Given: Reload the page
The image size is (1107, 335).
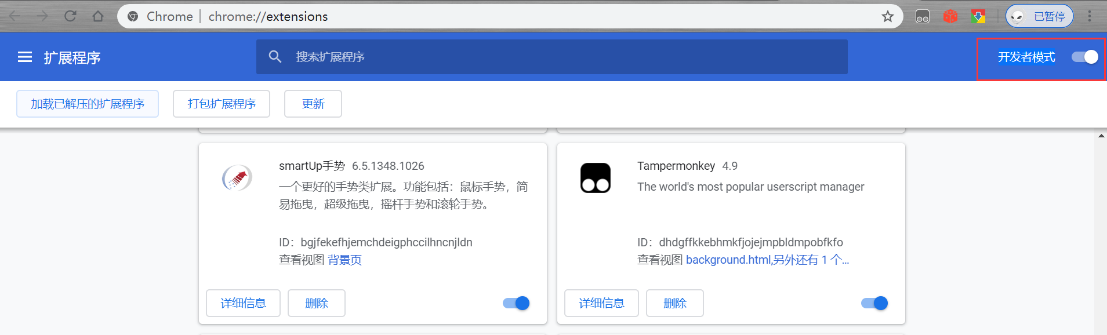Looking at the screenshot, I should click(x=70, y=16).
